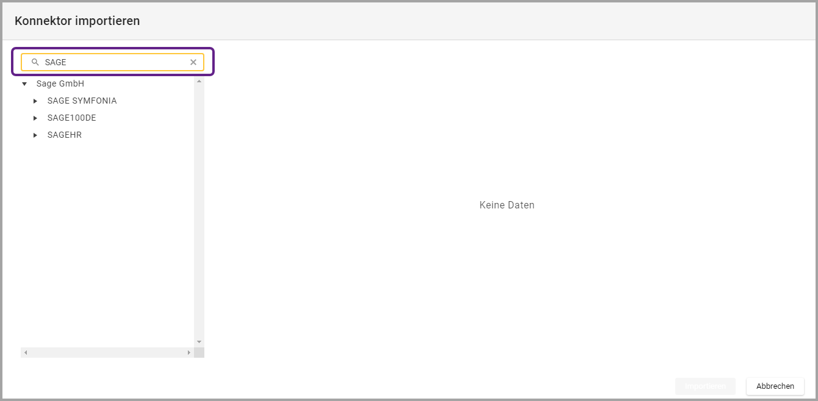Clear the SAGE search text with X

point(193,62)
